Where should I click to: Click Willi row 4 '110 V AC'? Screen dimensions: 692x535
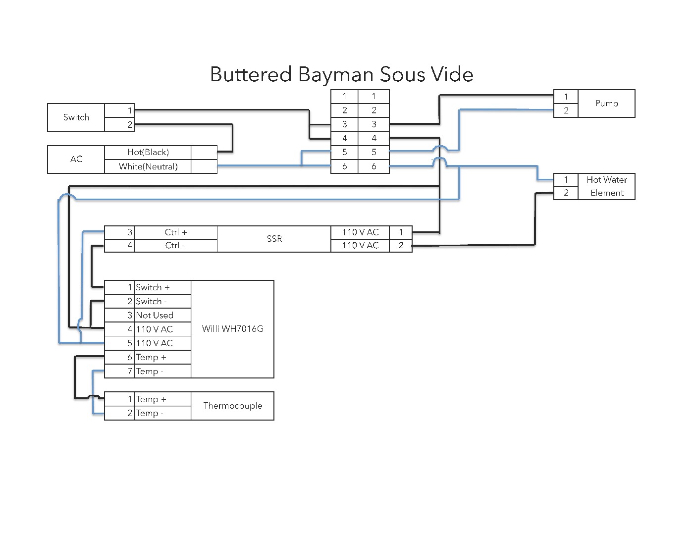click(x=148, y=329)
